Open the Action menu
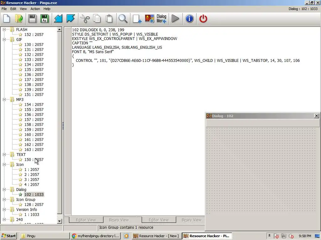The width and height of the screenshot is (321, 240). click(x=35, y=9)
